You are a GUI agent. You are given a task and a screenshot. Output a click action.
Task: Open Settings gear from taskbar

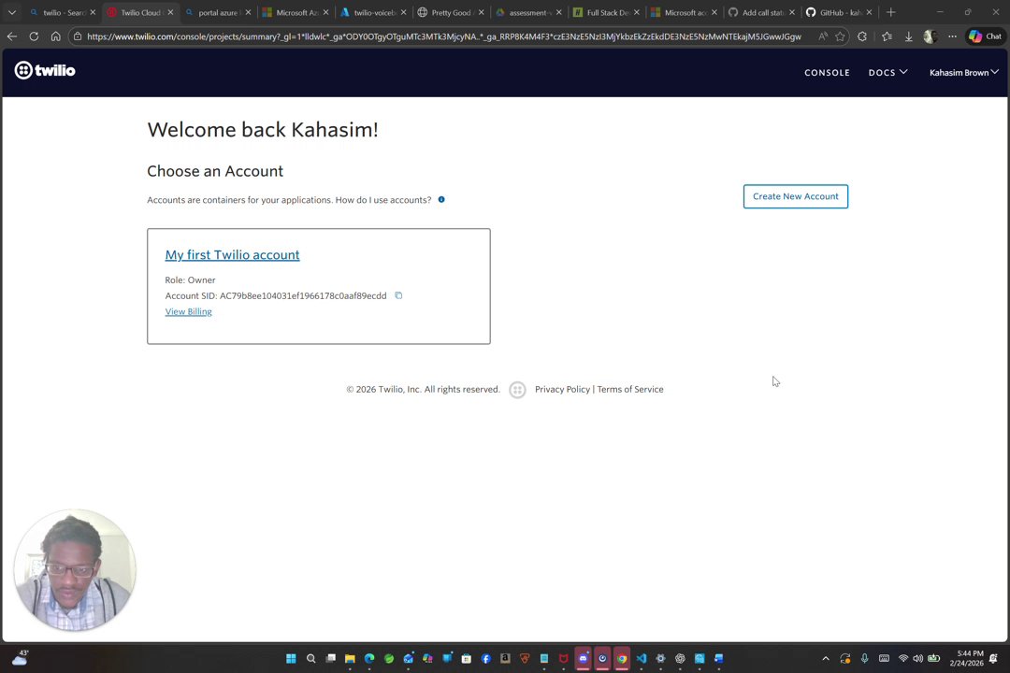click(660, 658)
